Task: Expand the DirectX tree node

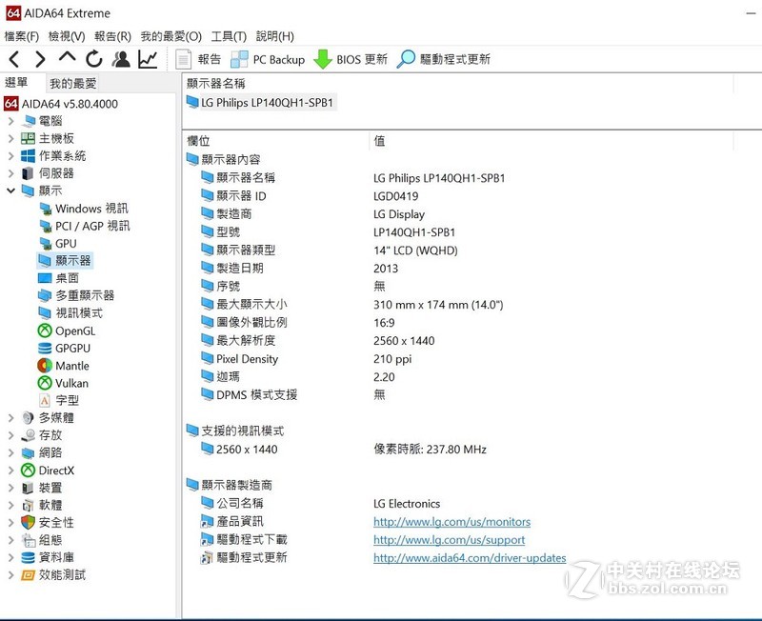Action: (x=10, y=471)
